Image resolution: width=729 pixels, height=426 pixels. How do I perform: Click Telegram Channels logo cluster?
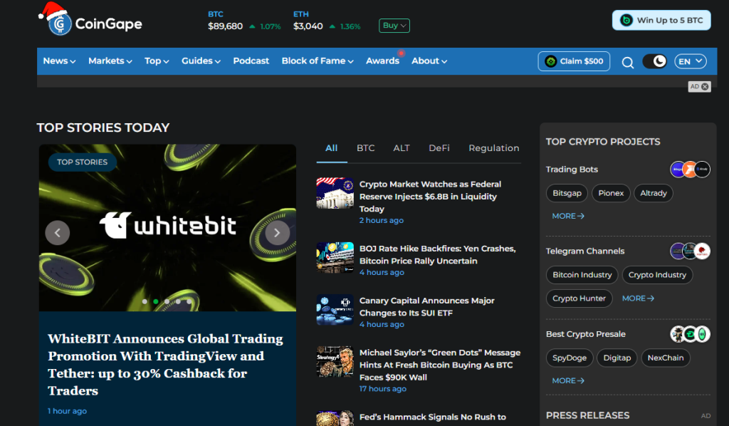[x=690, y=251]
